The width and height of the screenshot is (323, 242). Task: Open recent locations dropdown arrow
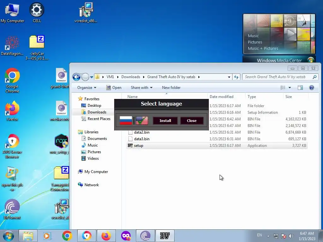tap(92, 77)
